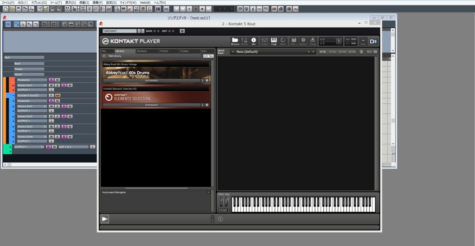Viewport: 475px width, 246px height.
Task: Click Song Editor horizontal scrollbar left arrow
Action: 5,164
